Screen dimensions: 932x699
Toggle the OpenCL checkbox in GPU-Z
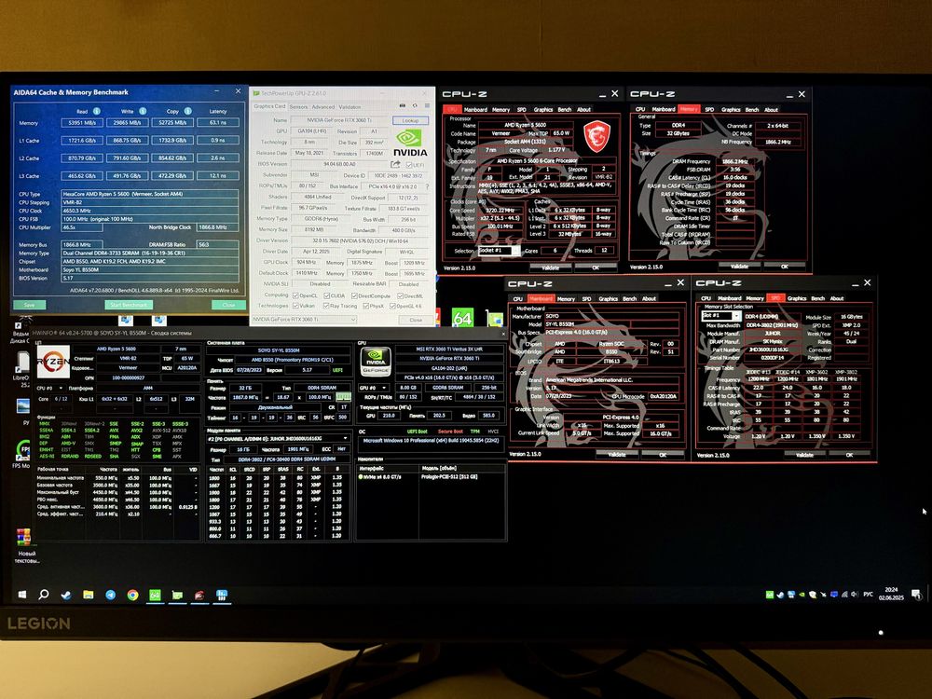(296, 295)
